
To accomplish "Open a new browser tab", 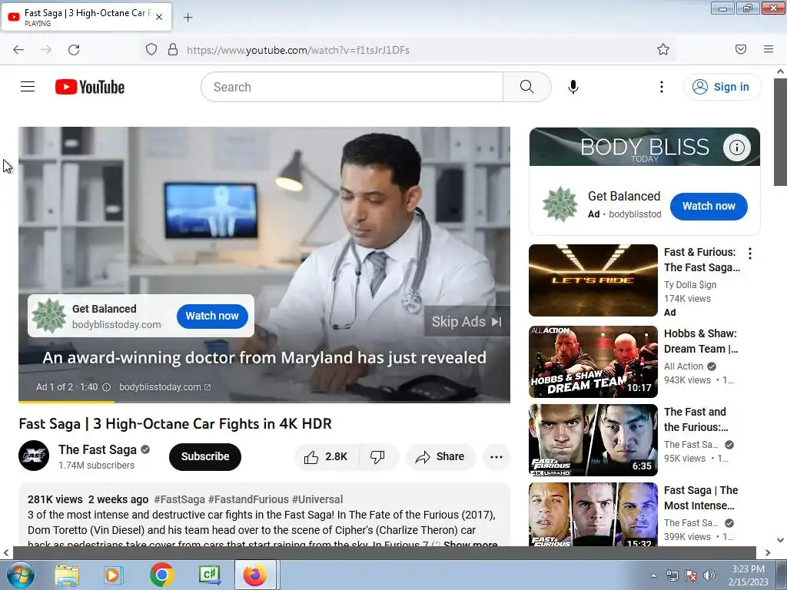I will 188,18.
